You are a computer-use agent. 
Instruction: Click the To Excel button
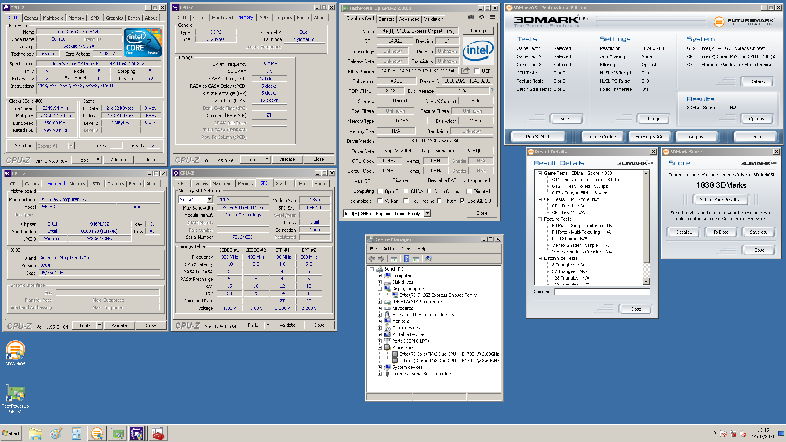coord(721,232)
